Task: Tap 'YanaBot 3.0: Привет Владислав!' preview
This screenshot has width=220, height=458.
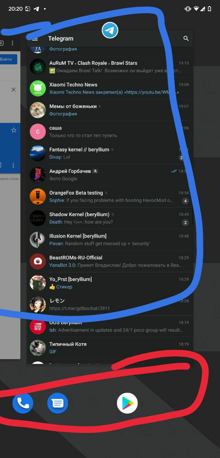Action: tap(116, 265)
